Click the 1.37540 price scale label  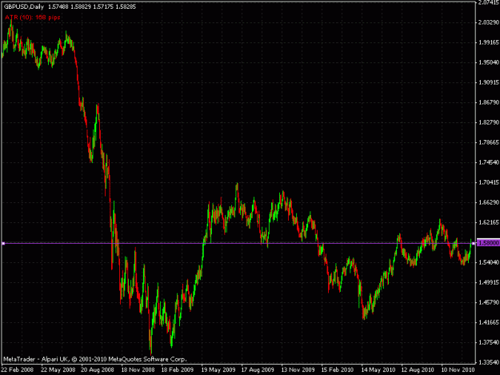click(x=489, y=342)
